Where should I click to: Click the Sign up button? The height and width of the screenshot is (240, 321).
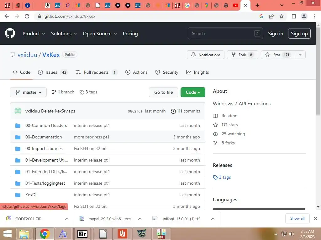click(299, 34)
